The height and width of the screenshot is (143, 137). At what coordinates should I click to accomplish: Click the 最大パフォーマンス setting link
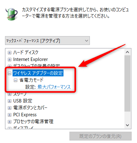tap(54, 87)
